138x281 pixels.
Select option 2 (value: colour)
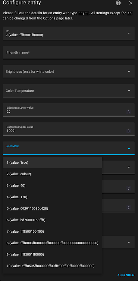point(53,174)
